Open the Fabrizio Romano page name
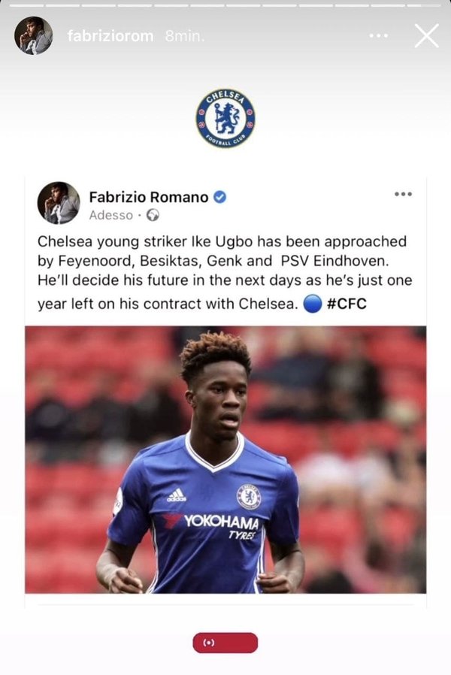The image size is (451, 675). [148, 197]
